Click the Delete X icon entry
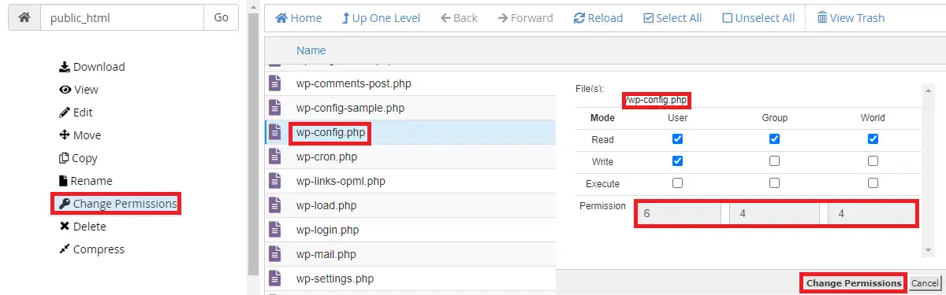This screenshot has width=946, height=295. pyautogui.click(x=83, y=227)
